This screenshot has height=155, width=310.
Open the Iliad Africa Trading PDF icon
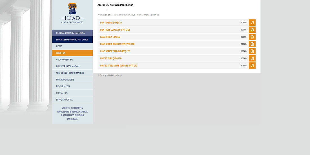click(252, 51)
